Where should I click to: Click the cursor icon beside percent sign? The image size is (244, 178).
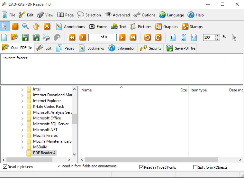tap(234, 37)
